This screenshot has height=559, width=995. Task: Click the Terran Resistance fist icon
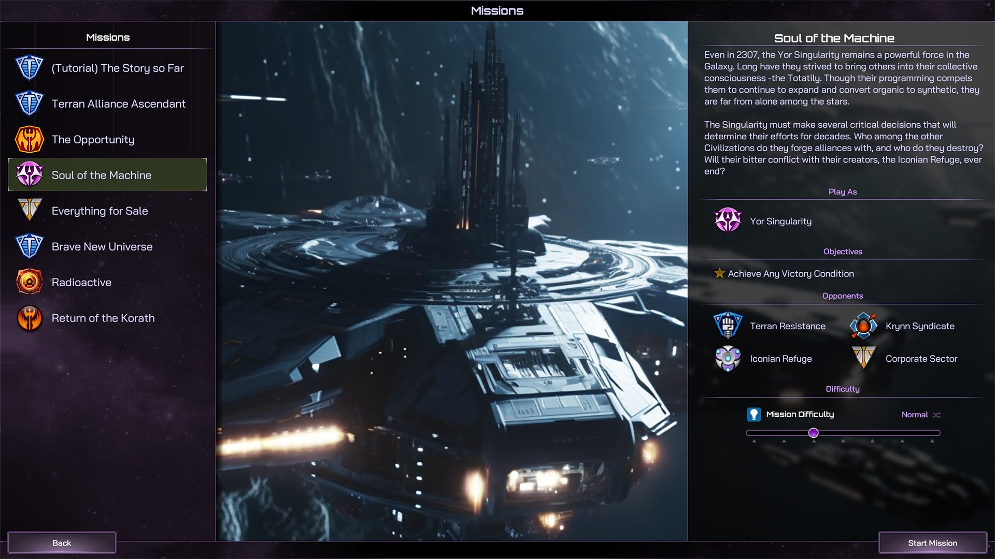[x=728, y=326]
